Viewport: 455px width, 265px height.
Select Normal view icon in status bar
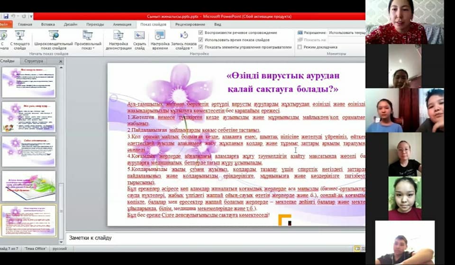pyautogui.click(x=357, y=248)
